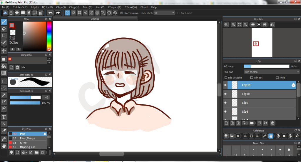Select the Mapping Pen brush

27,147
